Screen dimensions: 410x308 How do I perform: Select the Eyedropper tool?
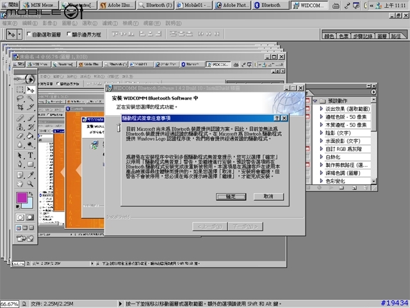coord(31,175)
